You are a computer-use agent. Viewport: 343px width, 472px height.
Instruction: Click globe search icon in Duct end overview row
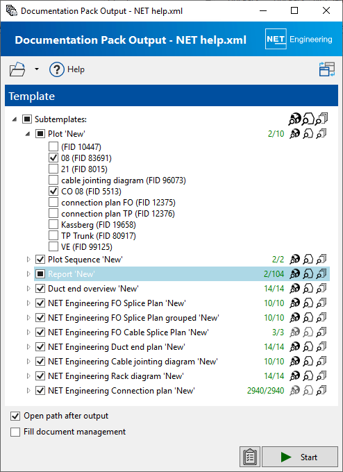295,288
